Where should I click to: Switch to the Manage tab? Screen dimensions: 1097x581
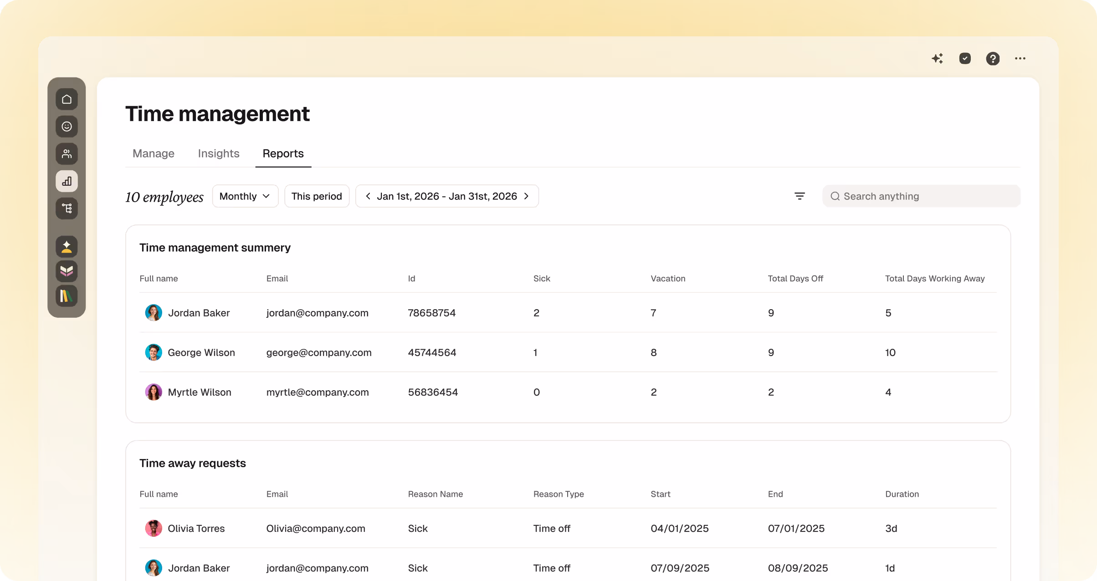[x=154, y=153]
